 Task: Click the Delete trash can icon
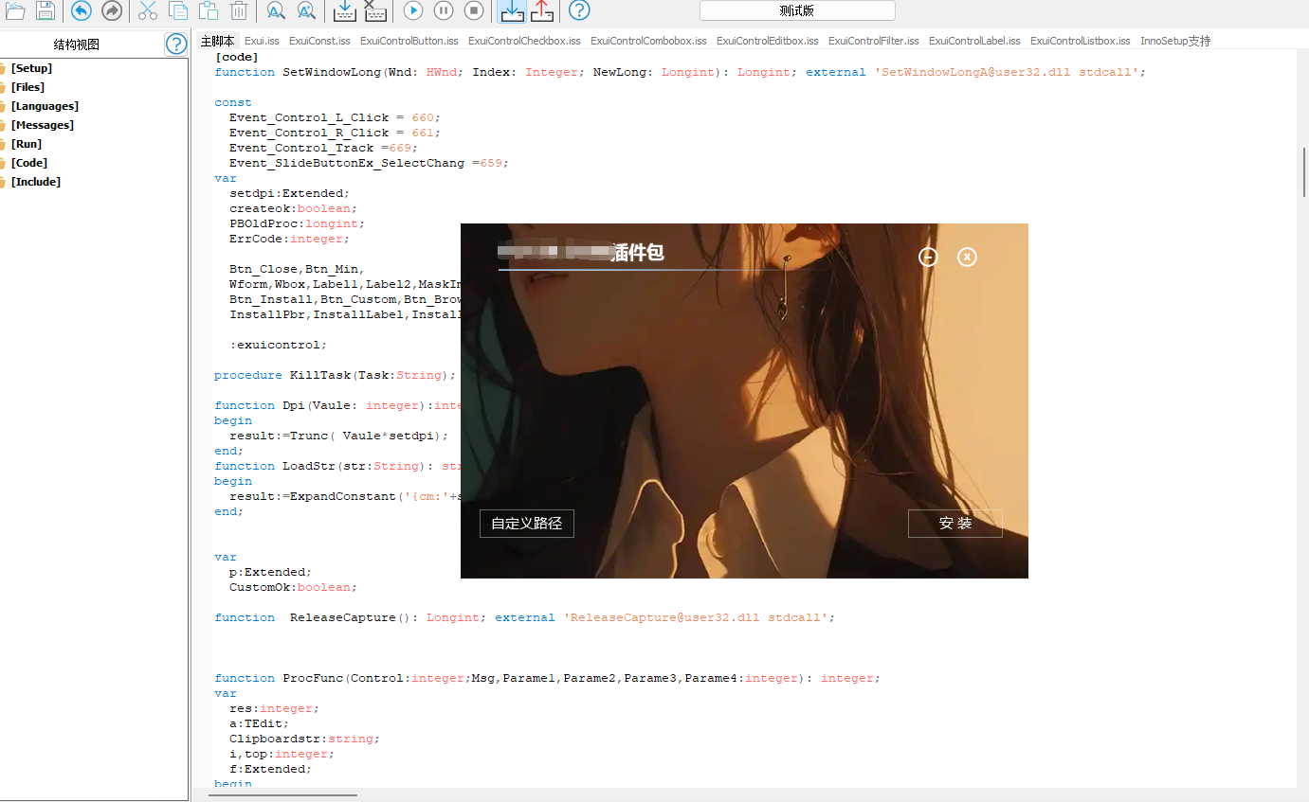(239, 10)
